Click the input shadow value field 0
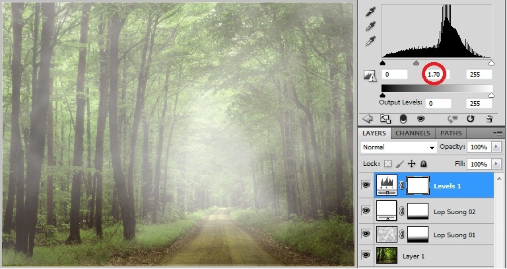Image resolution: width=507 pixels, height=269 pixels. pos(395,75)
